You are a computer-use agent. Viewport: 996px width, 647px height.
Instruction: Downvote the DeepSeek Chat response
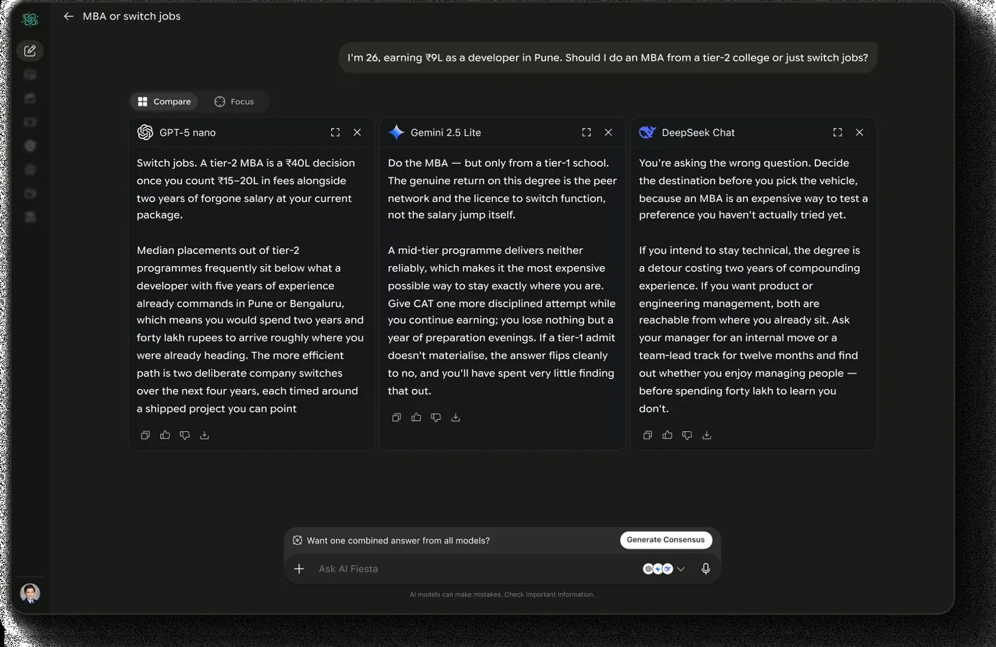[687, 435]
